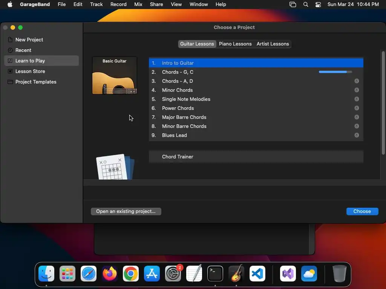Switch to the Piano Lessons tab
Viewport: 386px width, 289px height.
[235, 44]
